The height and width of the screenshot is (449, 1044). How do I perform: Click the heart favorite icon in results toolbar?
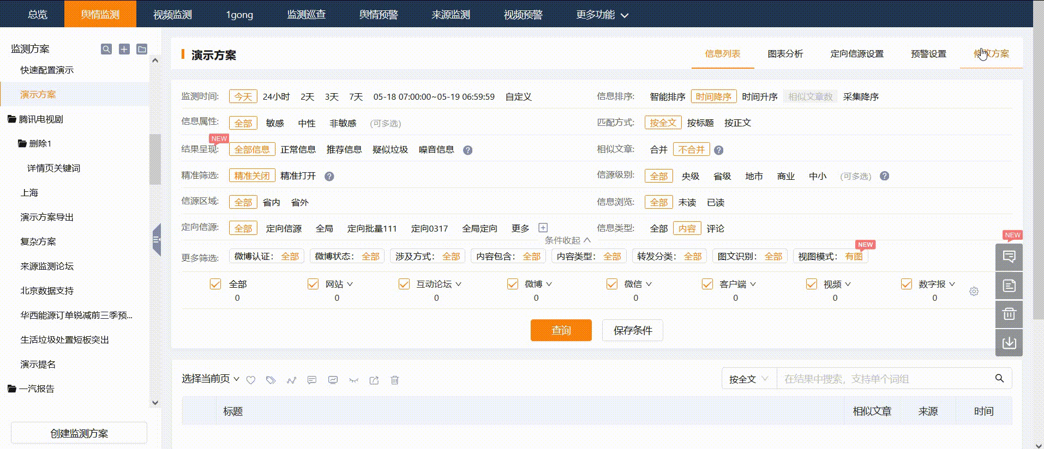coord(251,380)
